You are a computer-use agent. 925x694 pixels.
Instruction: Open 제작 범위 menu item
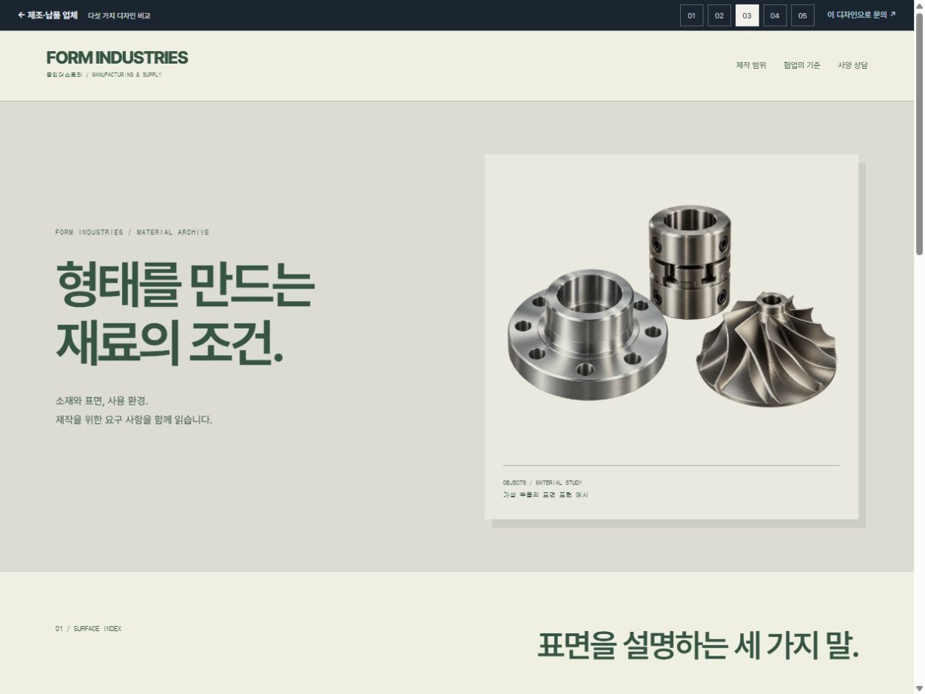(x=751, y=65)
